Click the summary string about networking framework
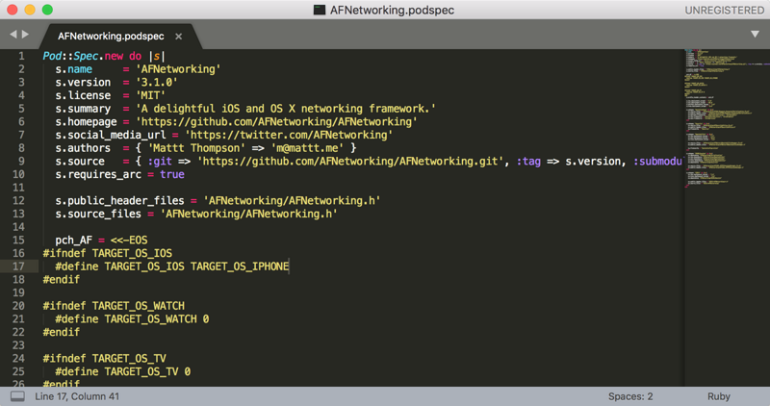770x406 pixels. click(286, 109)
